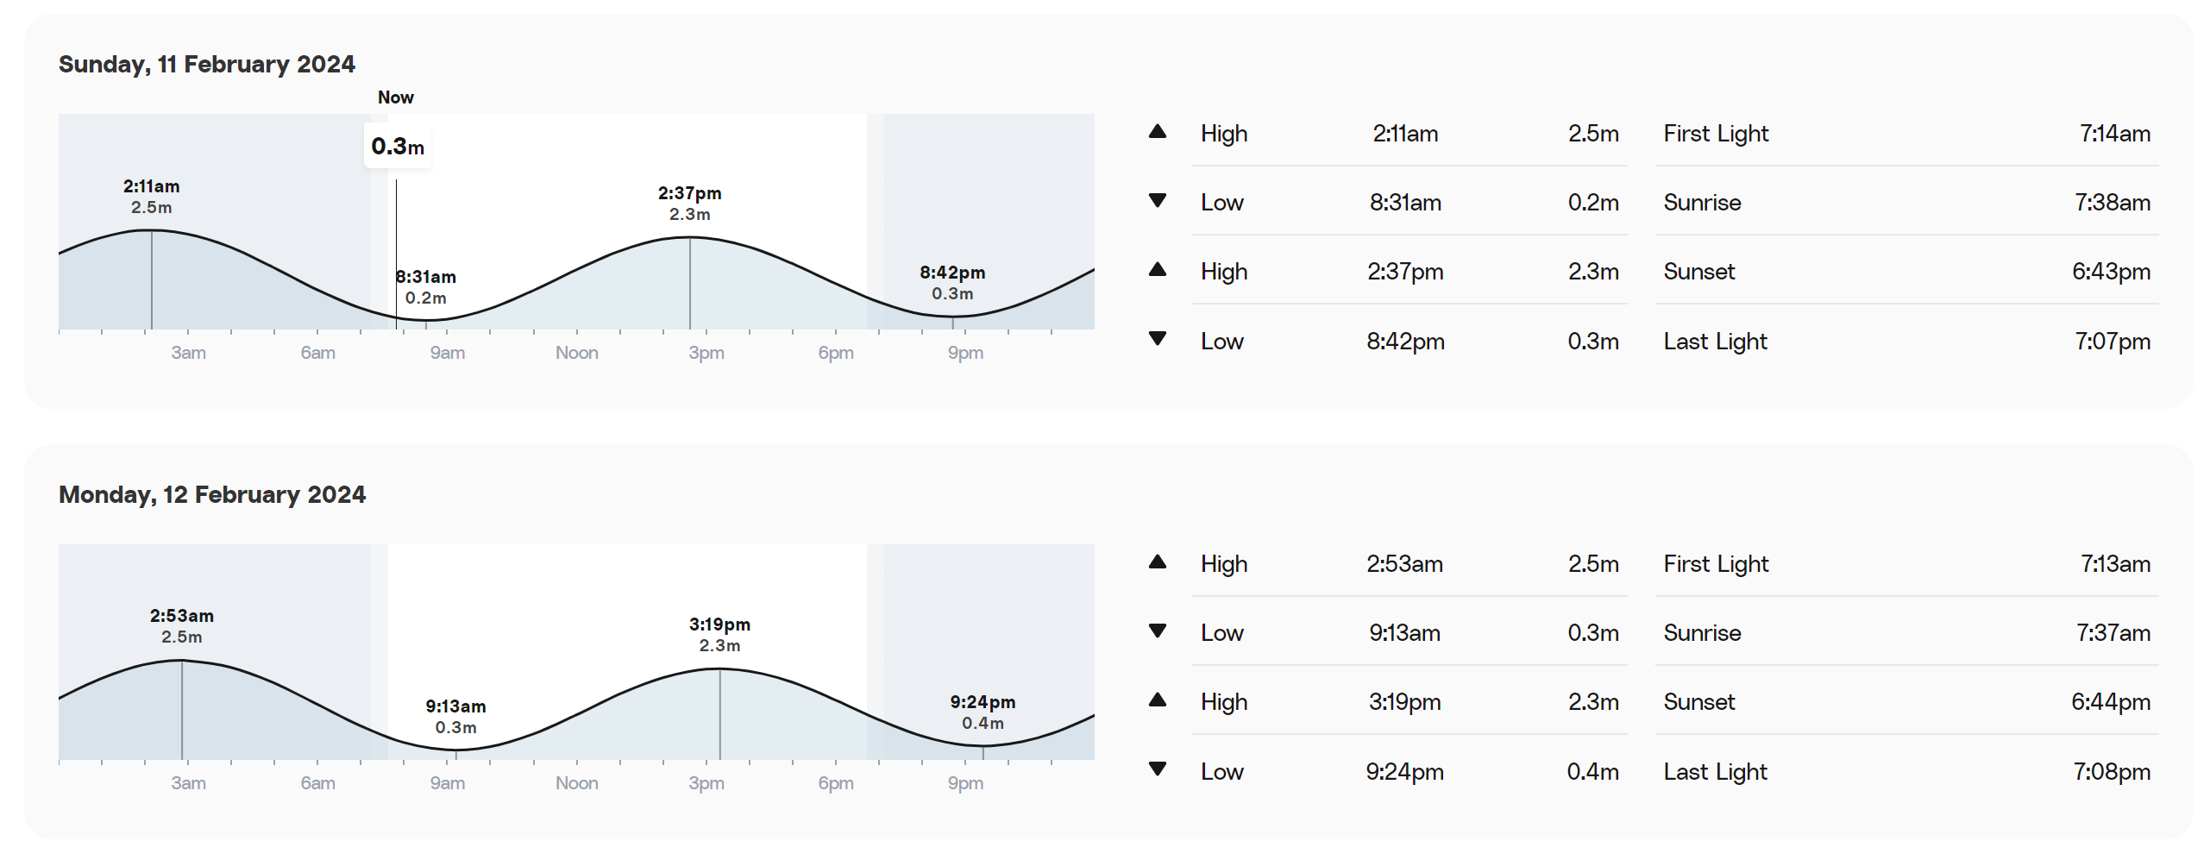Viewport: 2210px width, 866px height.
Task: Click the up triangle beside Sunday 2:37pm High
Action: click(x=1158, y=270)
